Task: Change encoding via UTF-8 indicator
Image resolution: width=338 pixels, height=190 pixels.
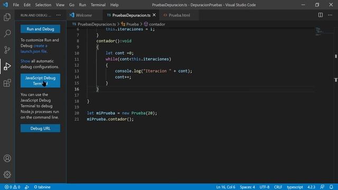Action: click(265, 187)
